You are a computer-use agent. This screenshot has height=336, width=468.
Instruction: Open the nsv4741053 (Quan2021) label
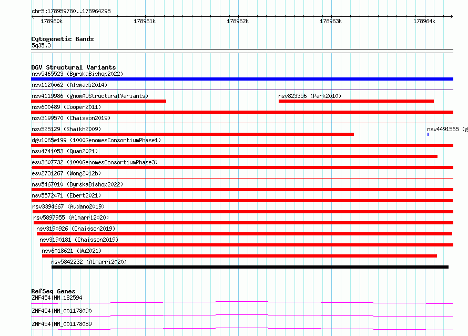point(65,151)
